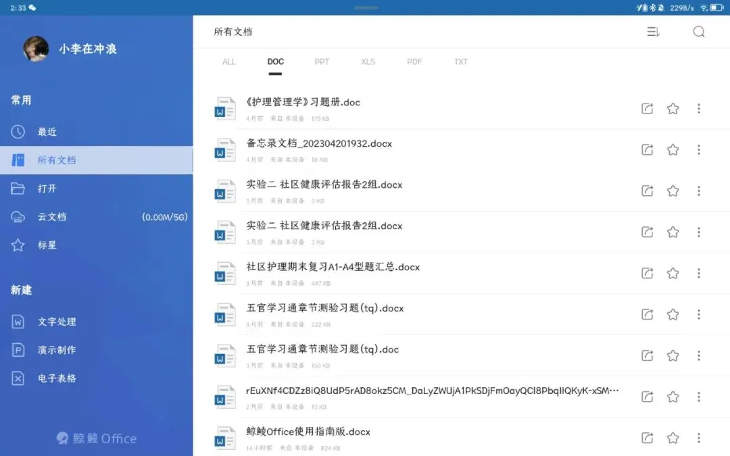This screenshot has width=730, height=456.
Task: Open more options for 五官学习通章节测验习题(tq).doc
Action: tap(699, 355)
